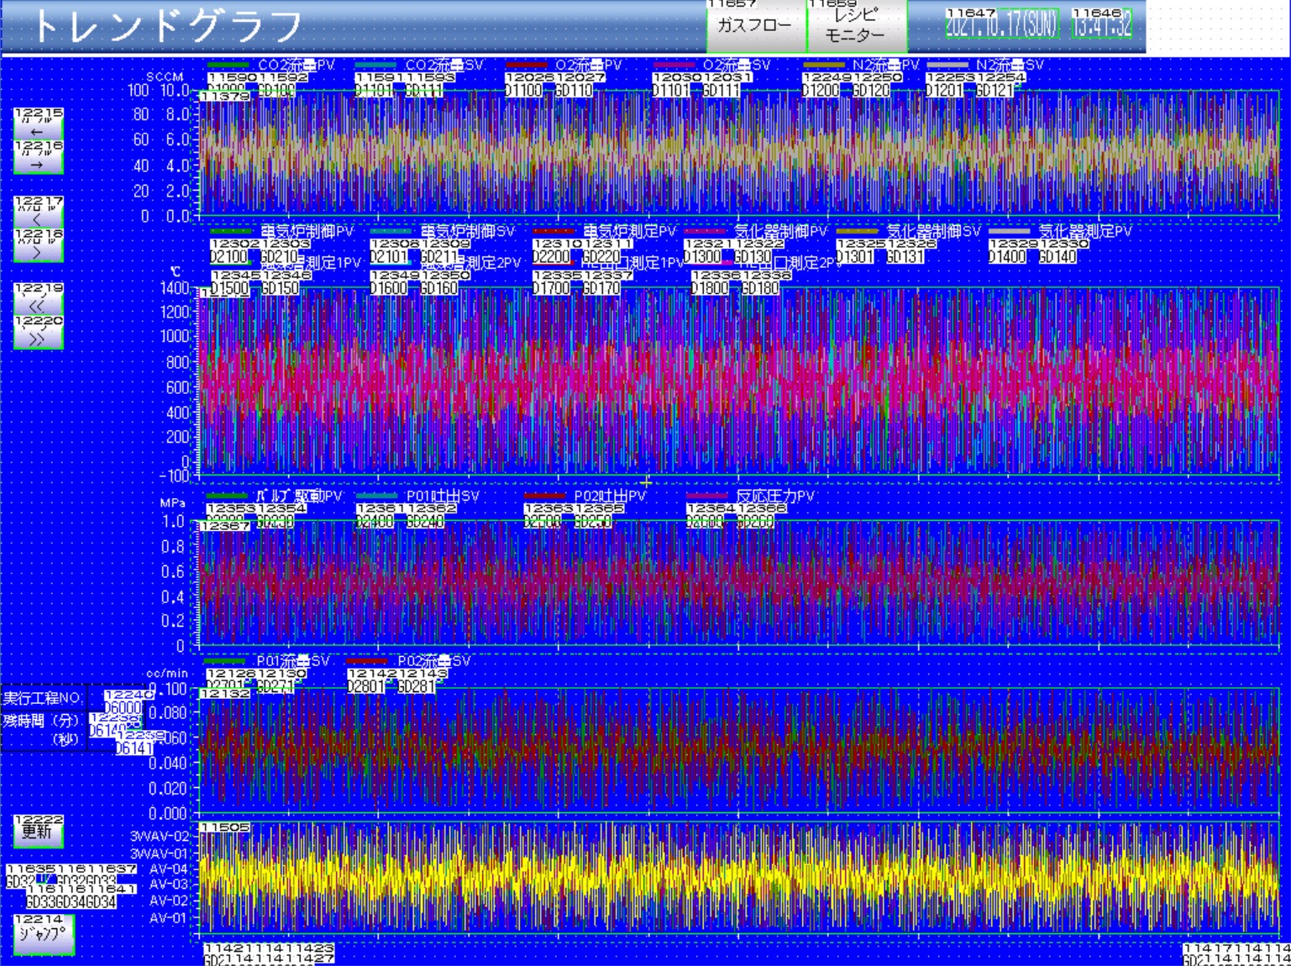Select the 気化器制御PV legend label
Viewport: 1291px width, 966px height.
(781, 231)
